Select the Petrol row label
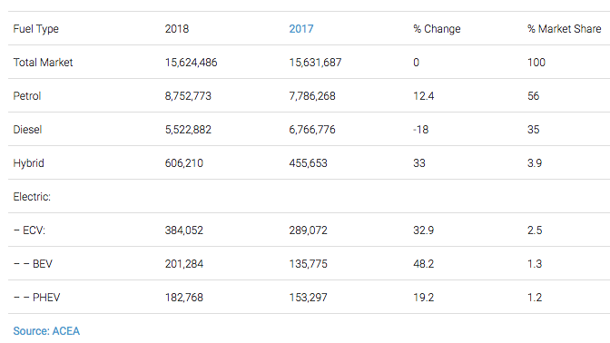The width and height of the screenshot is (610, 343). (x=27, y=96)
